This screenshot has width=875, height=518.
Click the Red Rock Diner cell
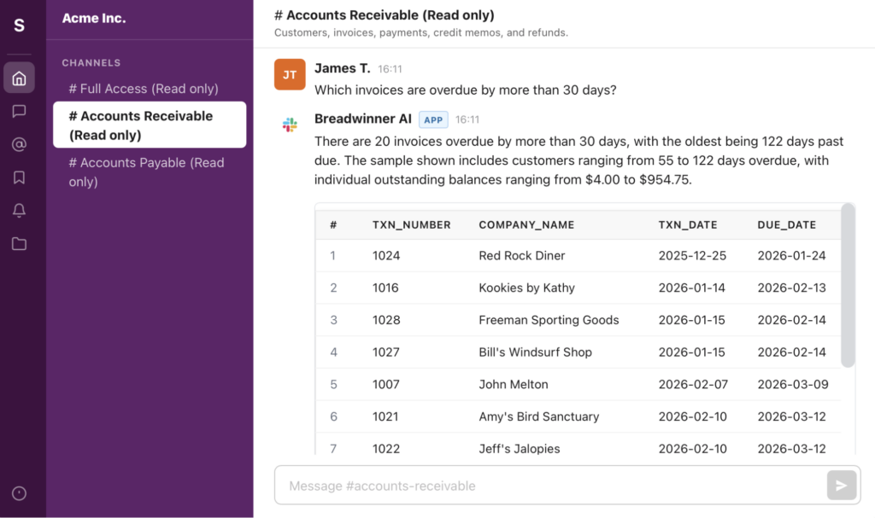[x=522, y=255]
